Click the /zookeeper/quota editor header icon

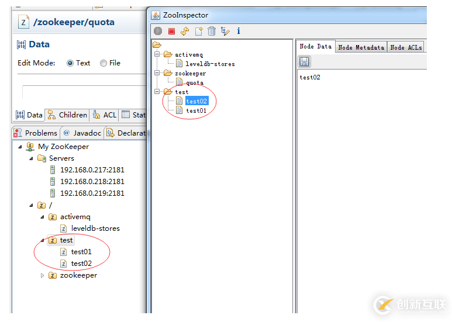click(23, 22)
